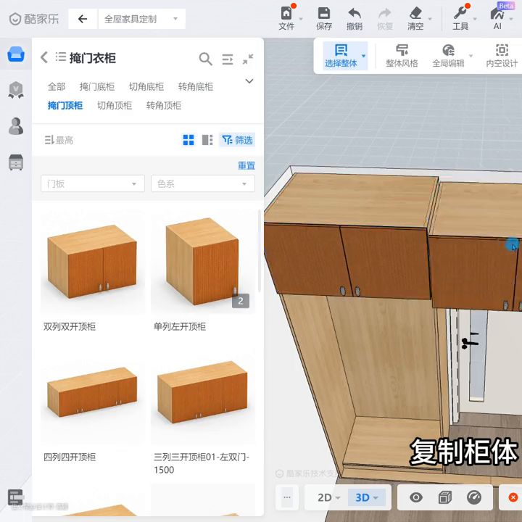Click the list icon beside 掩门衣柜

(61, 57)
